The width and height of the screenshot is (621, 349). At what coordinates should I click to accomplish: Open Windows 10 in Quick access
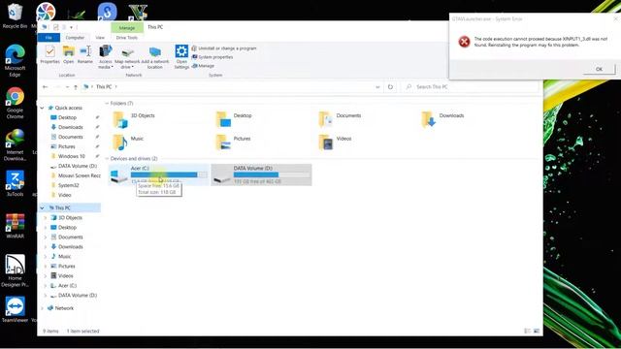coord(71,156)
